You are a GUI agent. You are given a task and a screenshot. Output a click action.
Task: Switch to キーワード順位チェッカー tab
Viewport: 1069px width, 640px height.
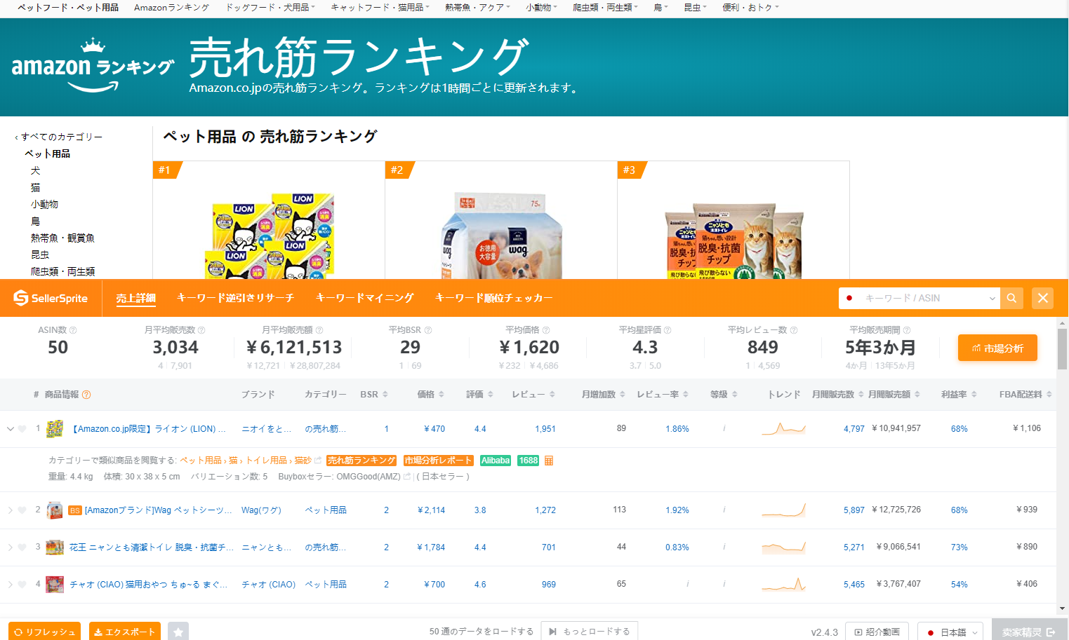[x=493, y=298]
